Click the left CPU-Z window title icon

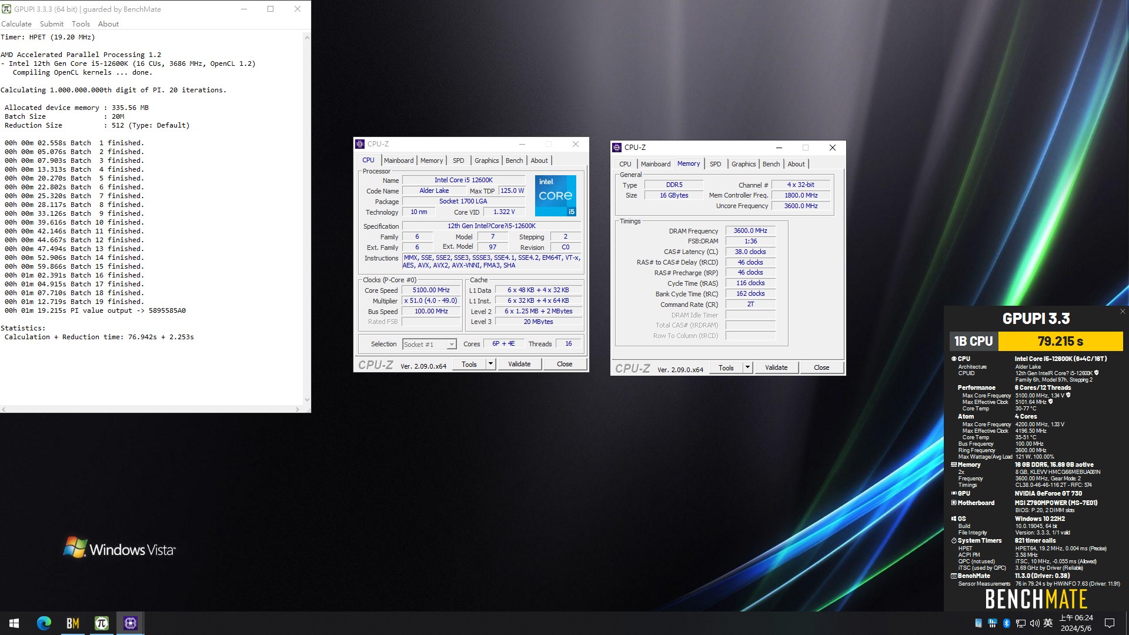[360, 144]
